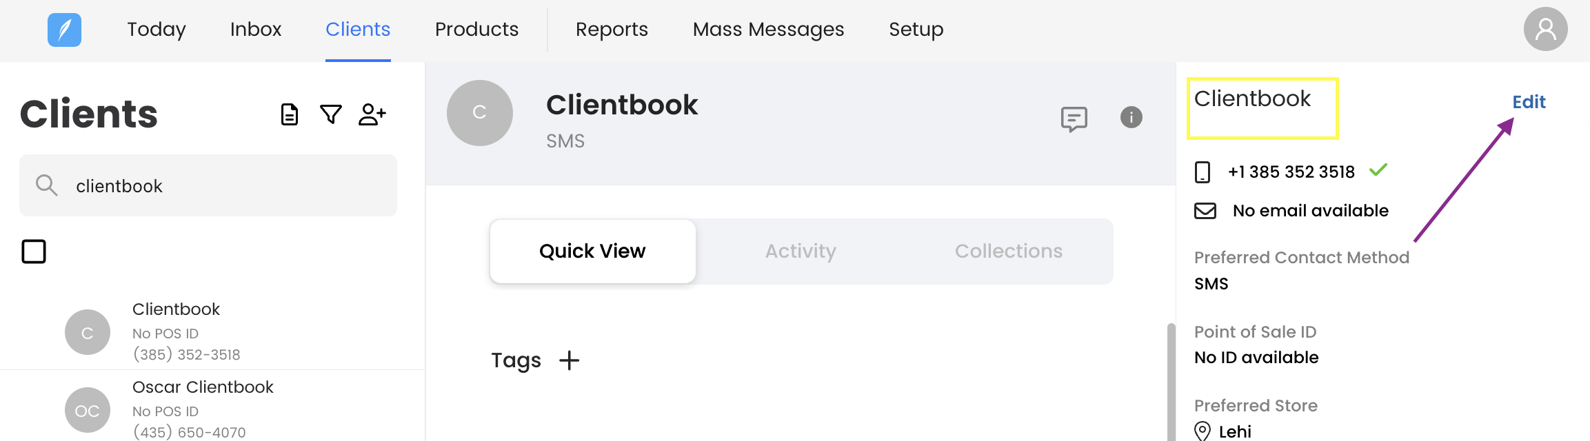Click the Lehi store location pin icon

click(1202, 431)
